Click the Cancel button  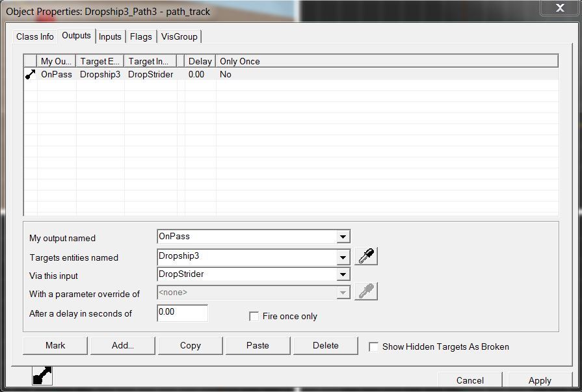(x=470, y=380)
